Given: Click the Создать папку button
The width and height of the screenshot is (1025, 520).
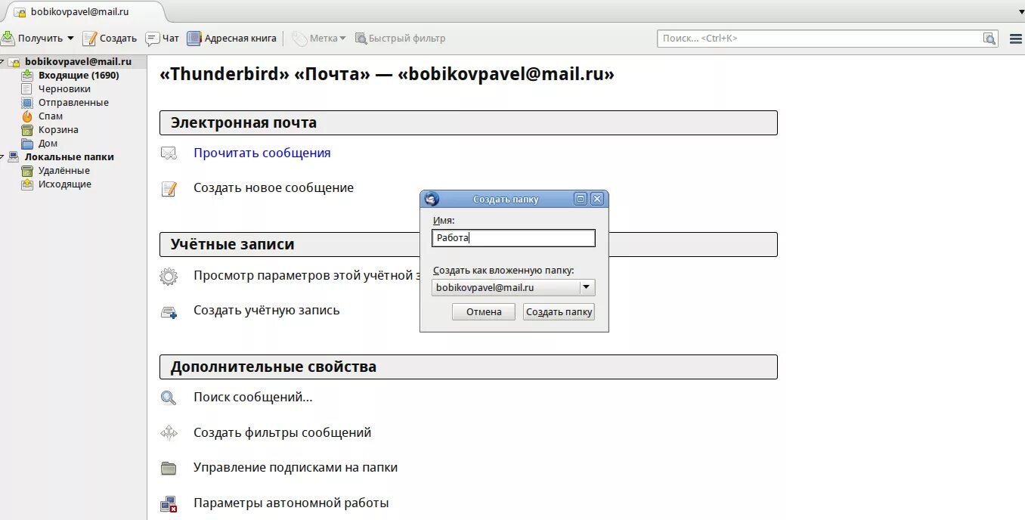Looking at the screenshot, I should point(559,311).
